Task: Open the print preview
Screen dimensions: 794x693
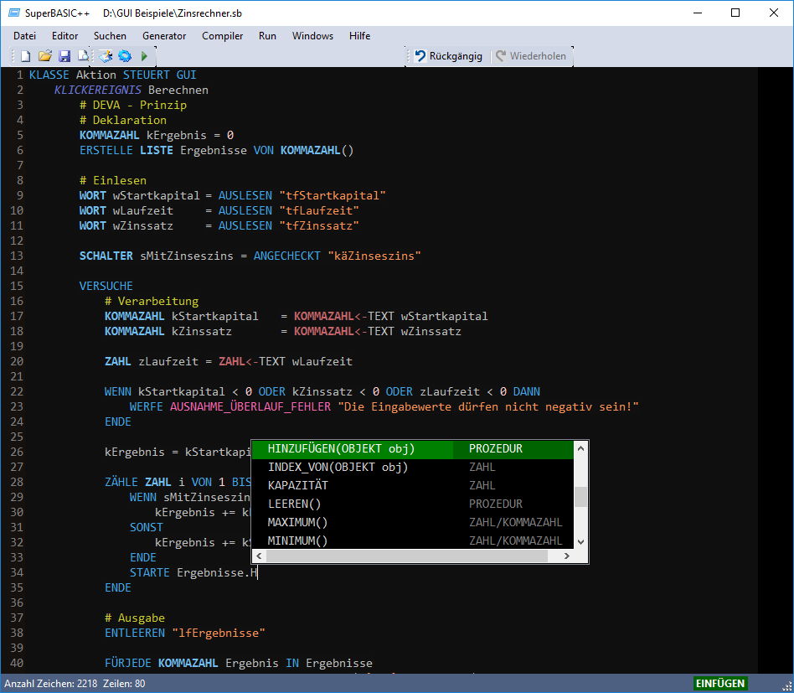Action: 83,55
